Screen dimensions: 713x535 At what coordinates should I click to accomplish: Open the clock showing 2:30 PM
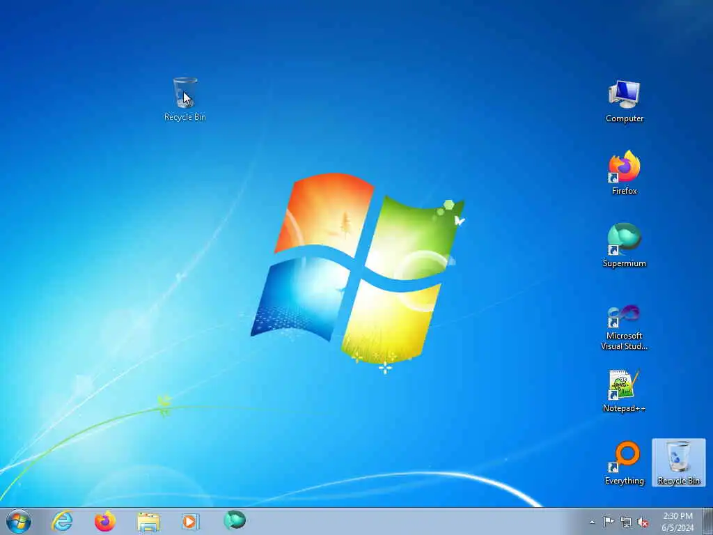pos(677,522)
